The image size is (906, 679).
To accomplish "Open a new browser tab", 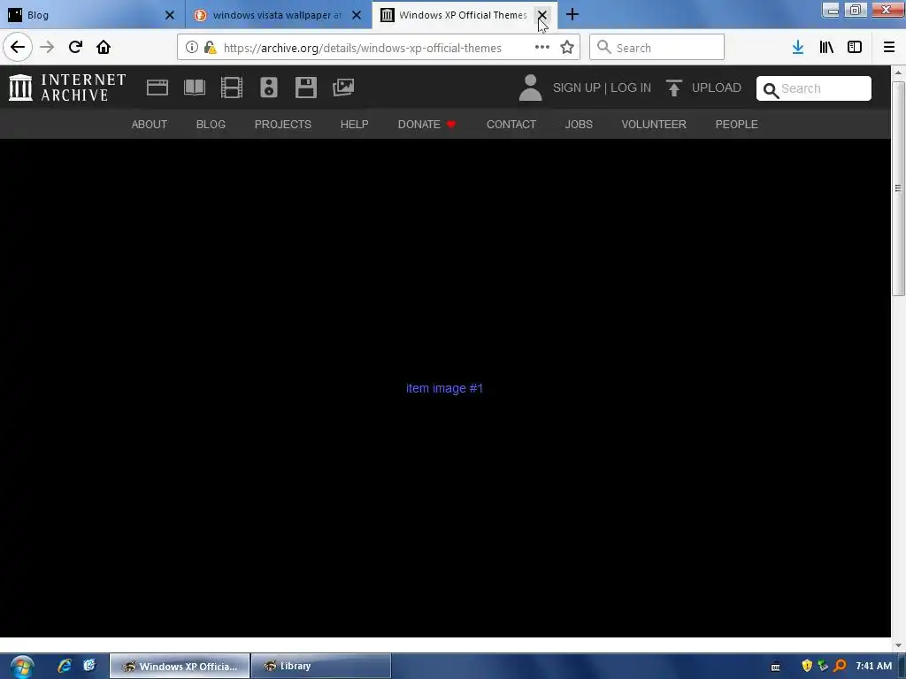I will [x=572, y=14].
